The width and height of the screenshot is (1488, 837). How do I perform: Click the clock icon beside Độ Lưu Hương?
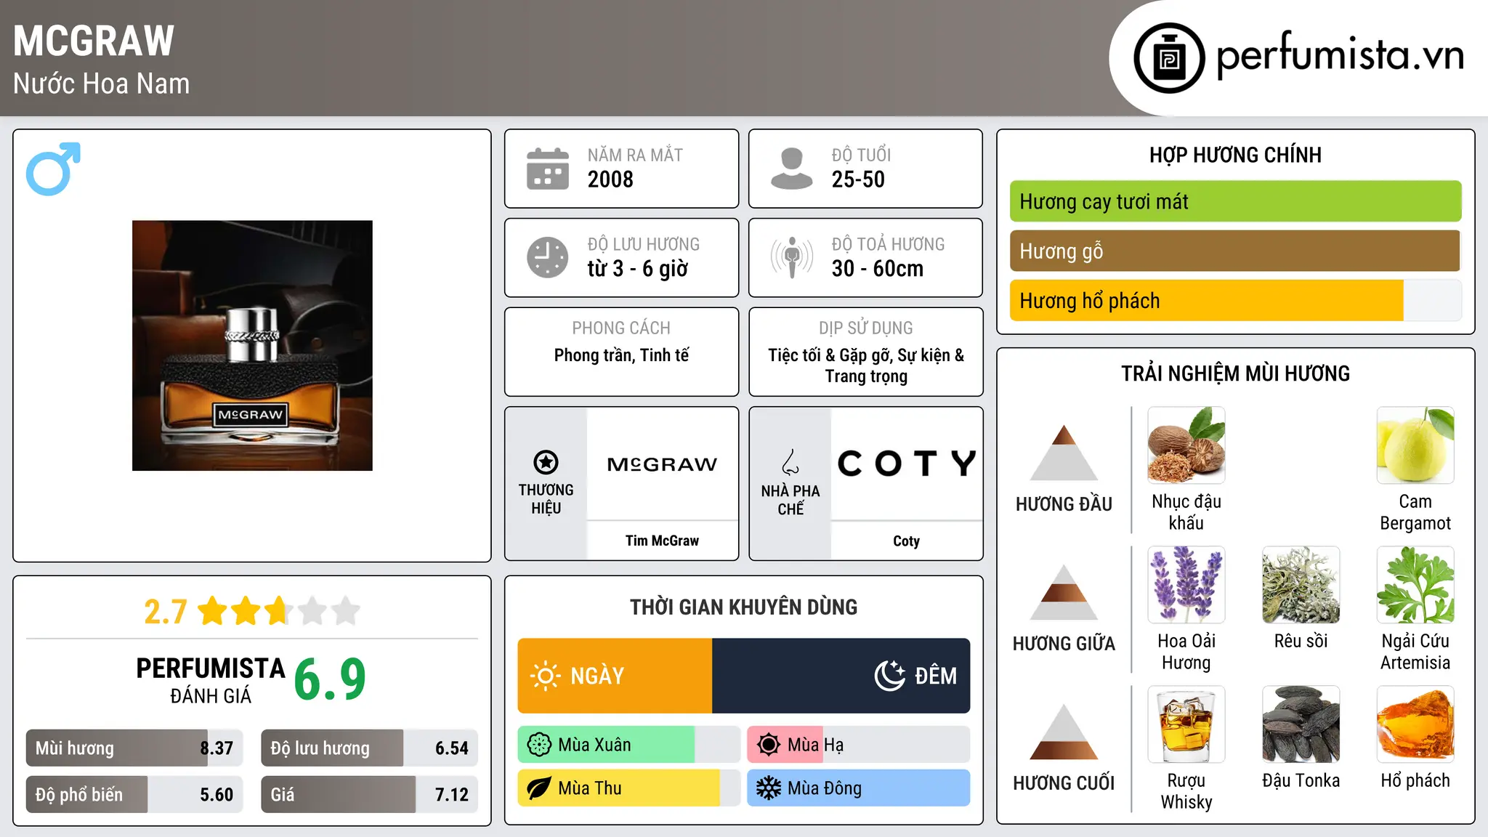(547, 257)
